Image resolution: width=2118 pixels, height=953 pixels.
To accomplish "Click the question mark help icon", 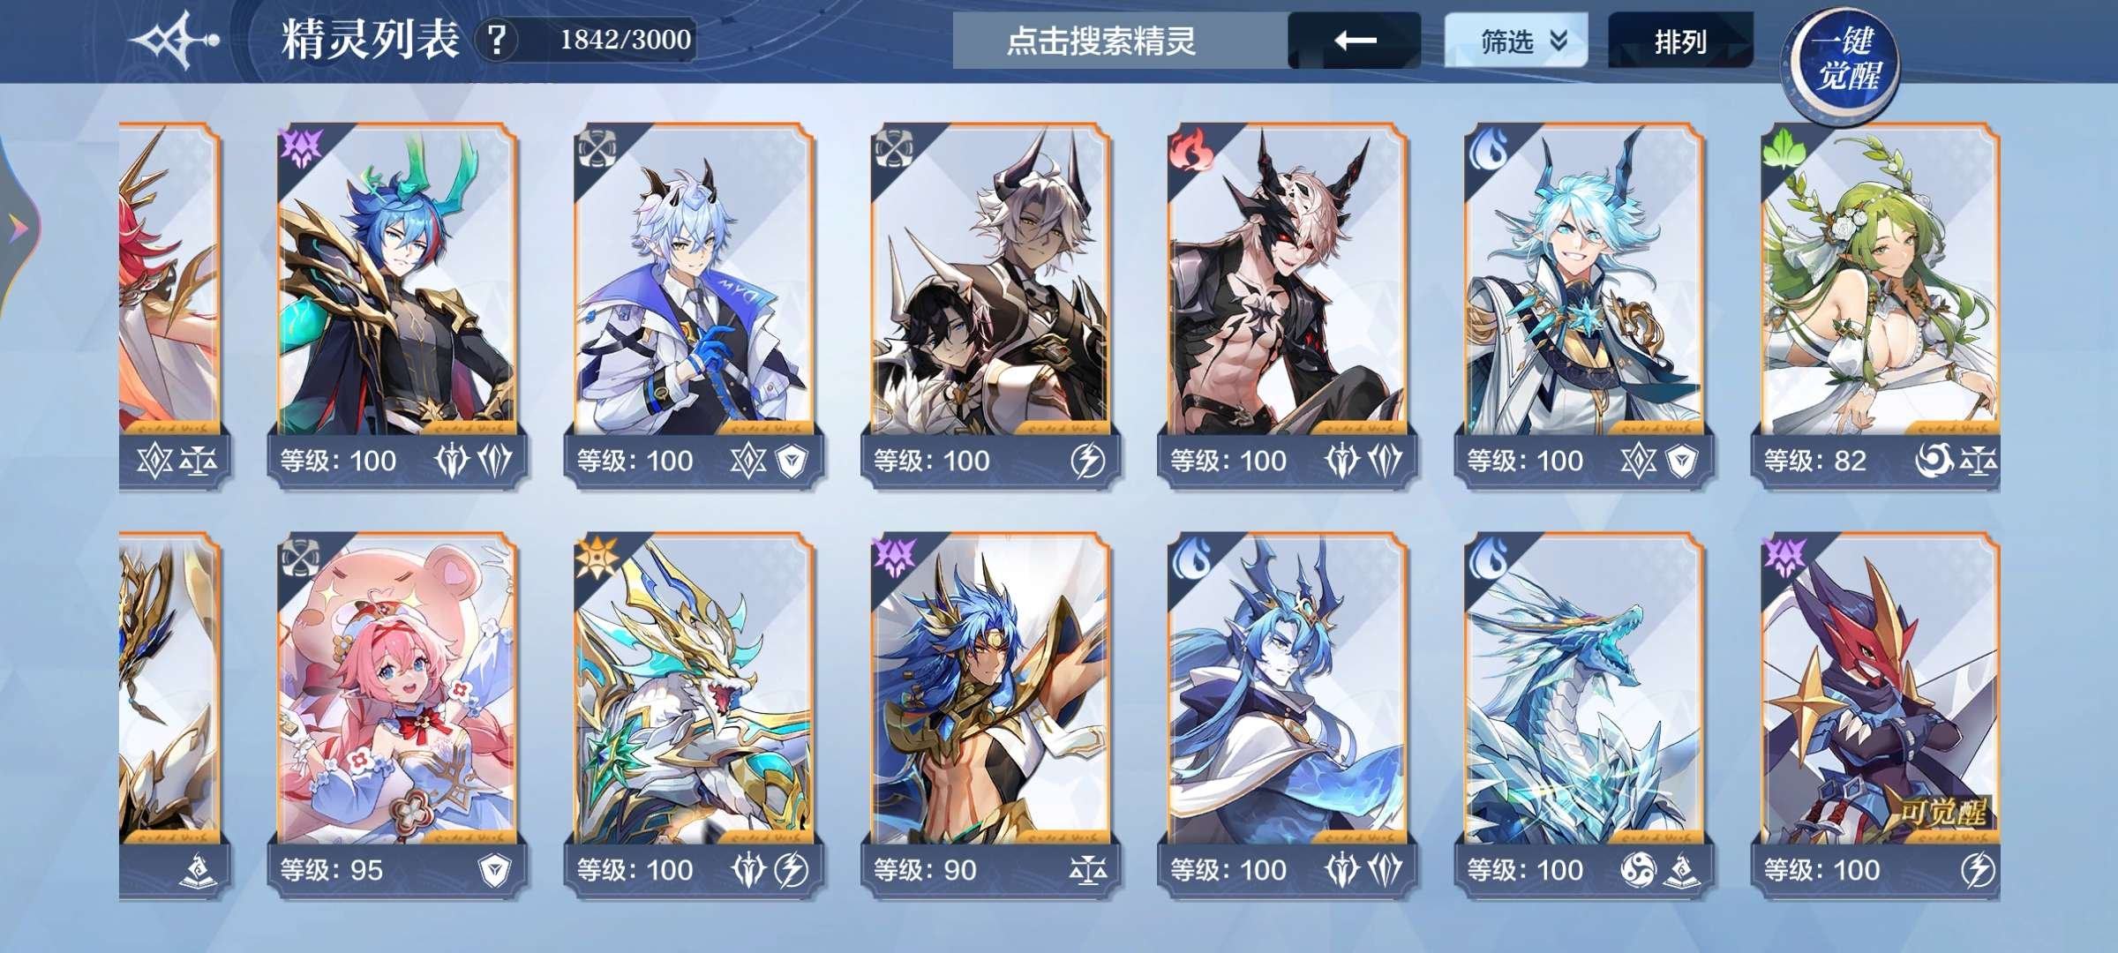I will pyautogui.click(x=497, y=40).
